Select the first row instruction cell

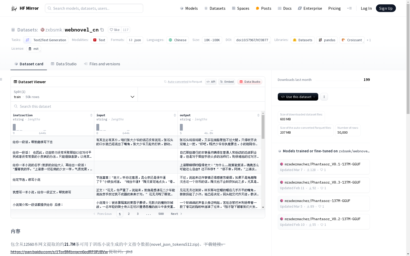[x=53, y=142]
